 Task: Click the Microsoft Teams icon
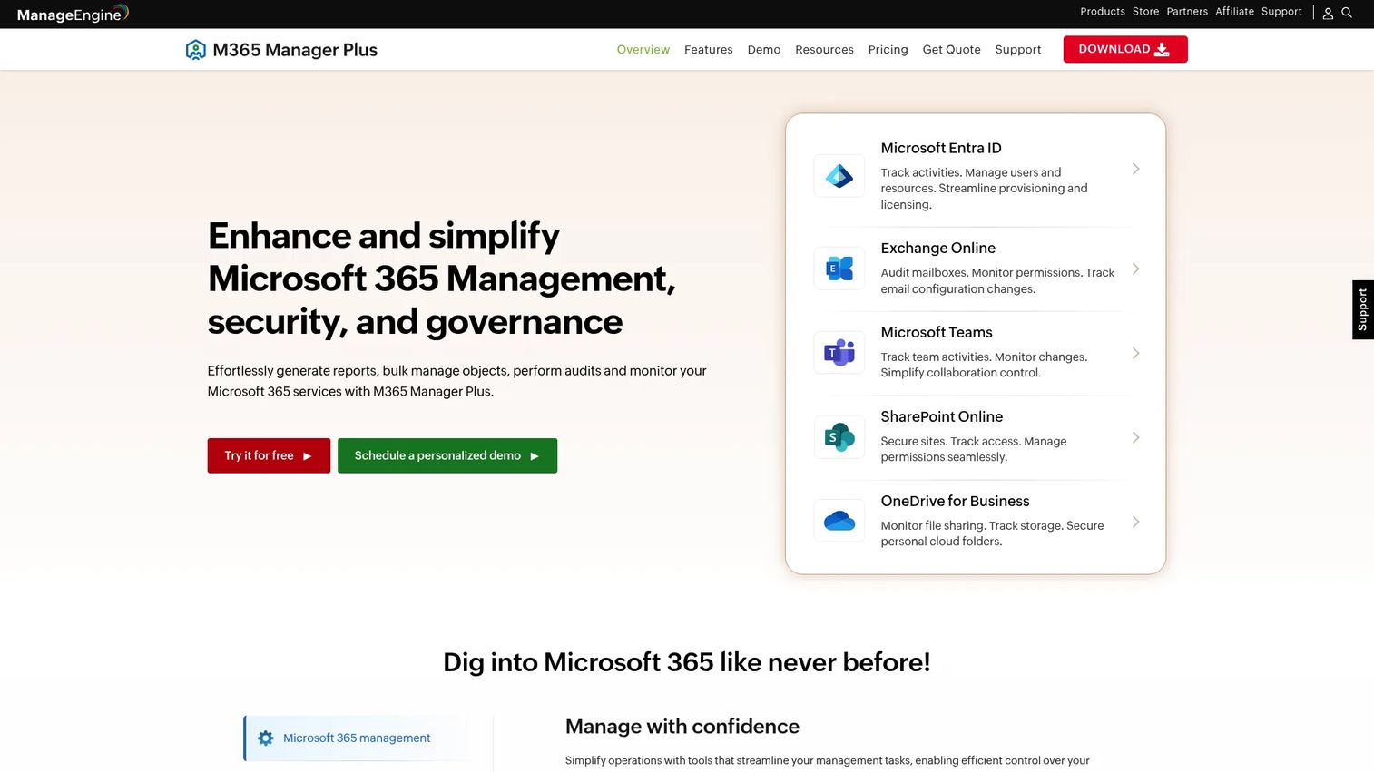(839, 353)
